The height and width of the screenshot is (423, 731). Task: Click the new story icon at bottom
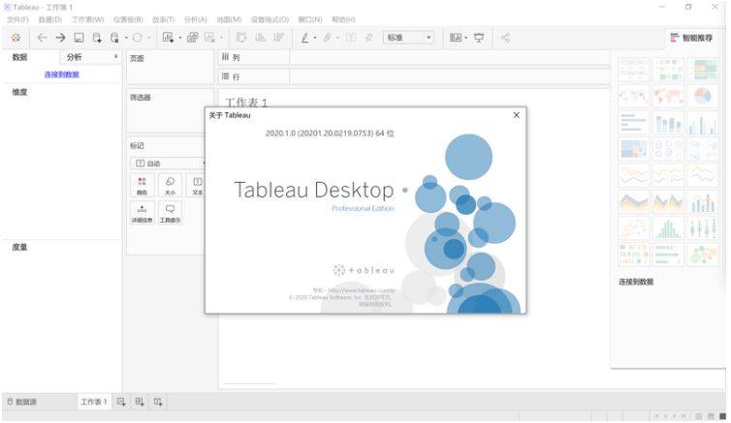click(x=158, y=402)
